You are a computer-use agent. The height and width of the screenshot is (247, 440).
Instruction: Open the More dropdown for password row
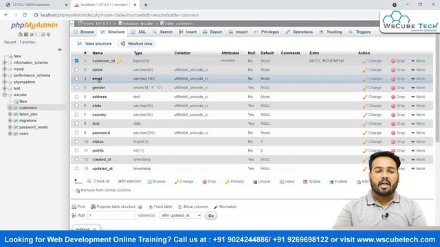tap(418, 132)
